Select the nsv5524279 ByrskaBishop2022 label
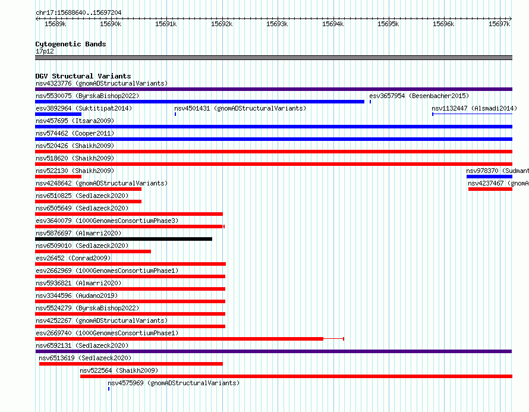The height and width of the screenshot is (412, 529). click(87, 308)
